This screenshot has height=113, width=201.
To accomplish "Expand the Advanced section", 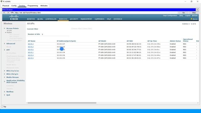I will (4, 44).
